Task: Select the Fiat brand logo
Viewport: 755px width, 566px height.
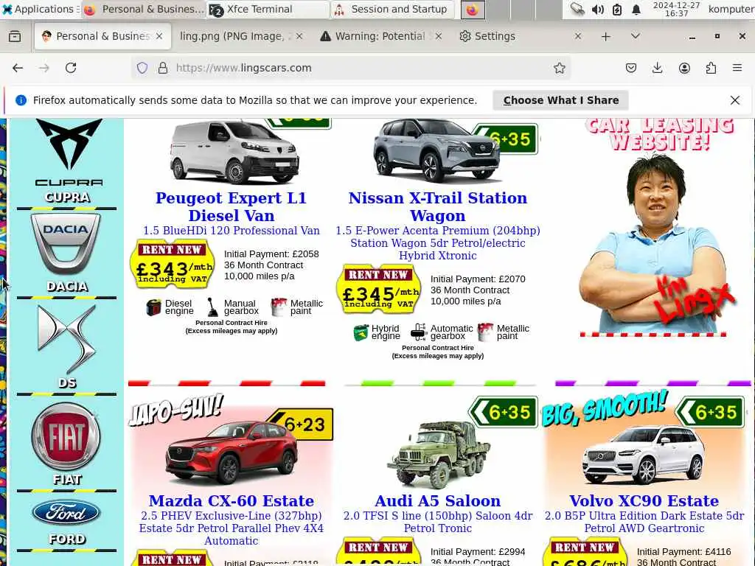Action: [66, 436]
